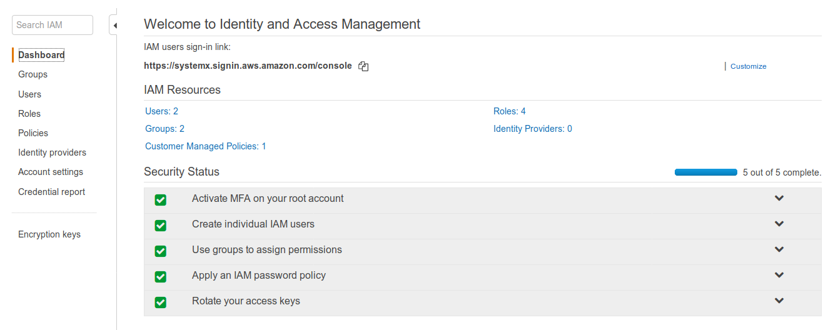Viewport: 838px width, 330px height.
Task: Expand Use groups to assign permissions chevron
Action: click(x=779, y=249)
